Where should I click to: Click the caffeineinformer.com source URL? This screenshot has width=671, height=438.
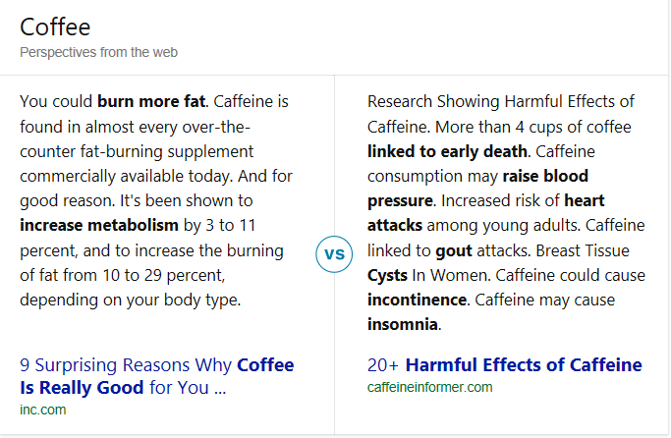pyautogui.click(x=429, y=387)
